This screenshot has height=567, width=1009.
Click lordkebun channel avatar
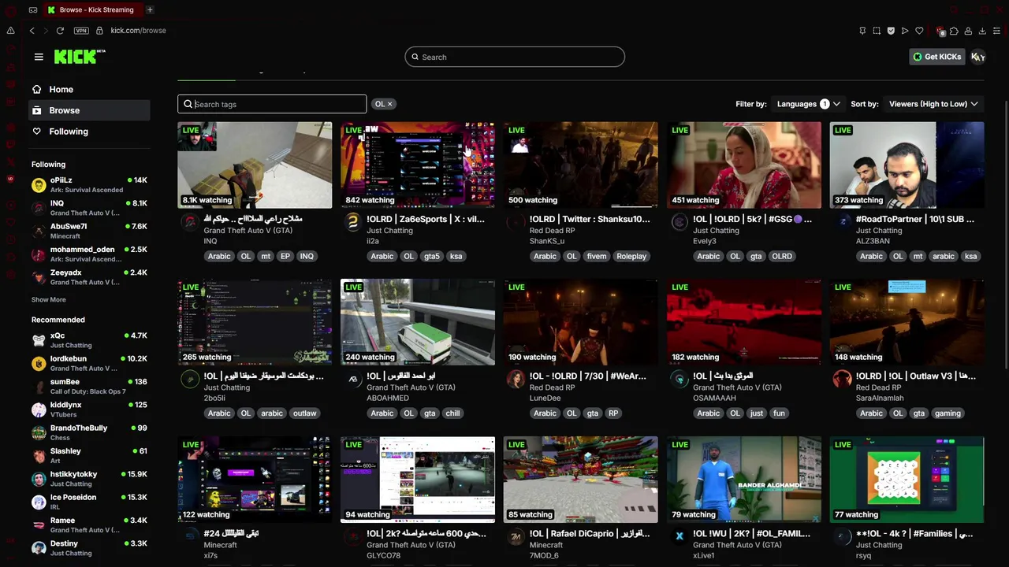point(39,363)
